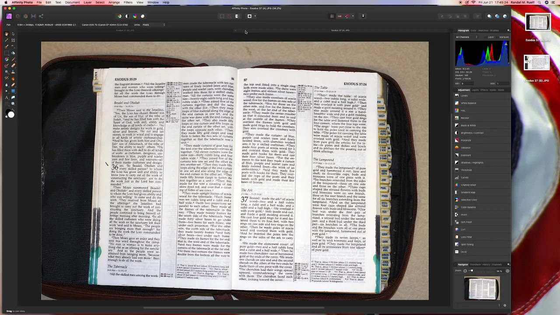Switch to the Develop persona
The image size is (560, 315).
tap(26, 16)
